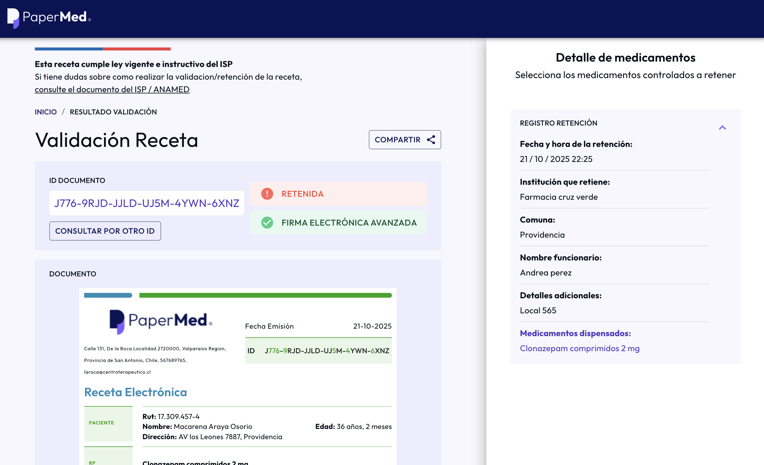Click the PaperMed logo in header
Screen dimensions: 764x465
[x=49, y=18]
